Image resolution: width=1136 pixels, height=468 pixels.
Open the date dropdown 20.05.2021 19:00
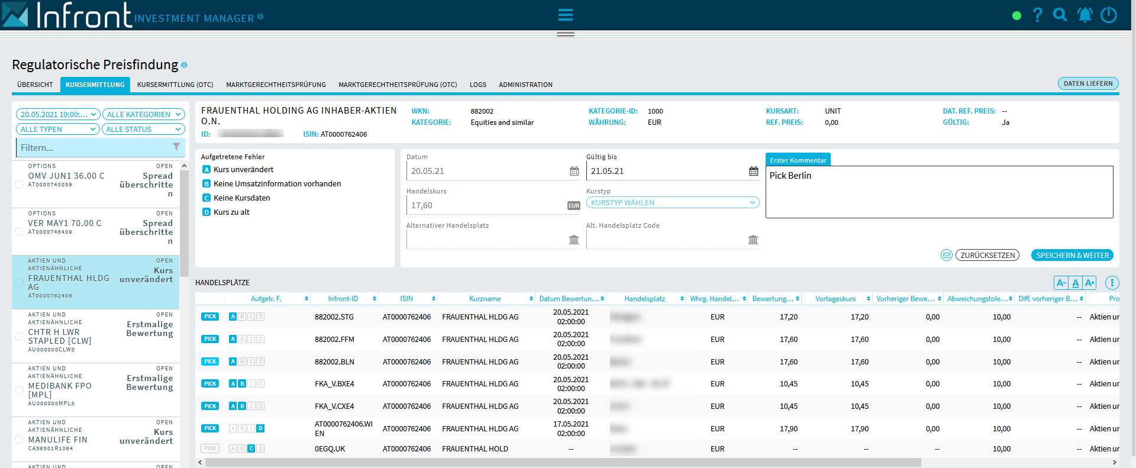pos(58,114)
